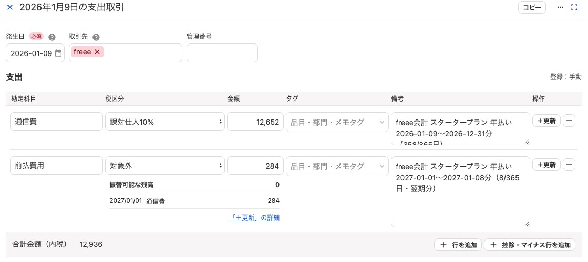Click the total amount 12,936

click(x=91, y=244)
